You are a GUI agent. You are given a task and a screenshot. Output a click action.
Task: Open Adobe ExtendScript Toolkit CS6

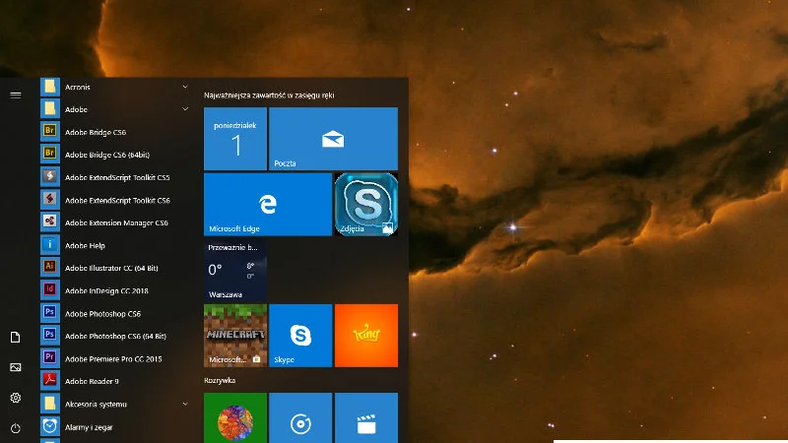(x=114, y=200)
